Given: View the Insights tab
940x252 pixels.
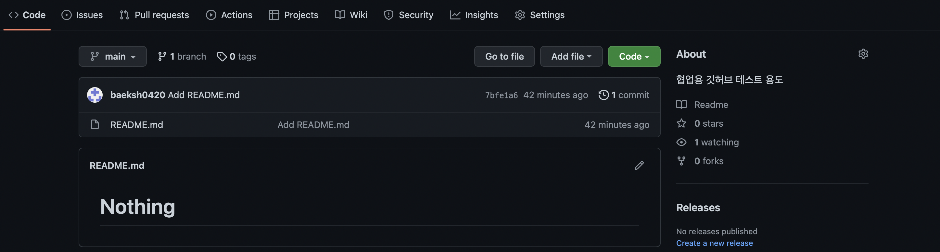Looking at the screenshot, I should pos(474,15).
